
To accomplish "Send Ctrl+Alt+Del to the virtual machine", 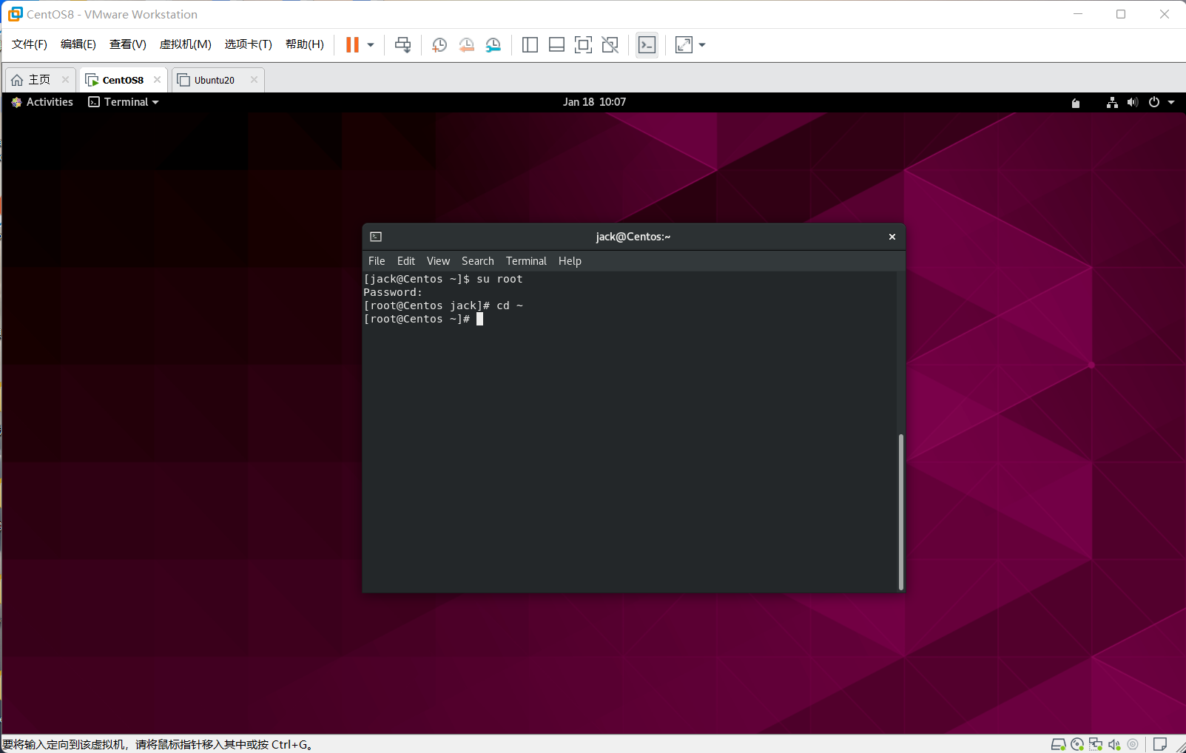I will (x=402, y=44).
